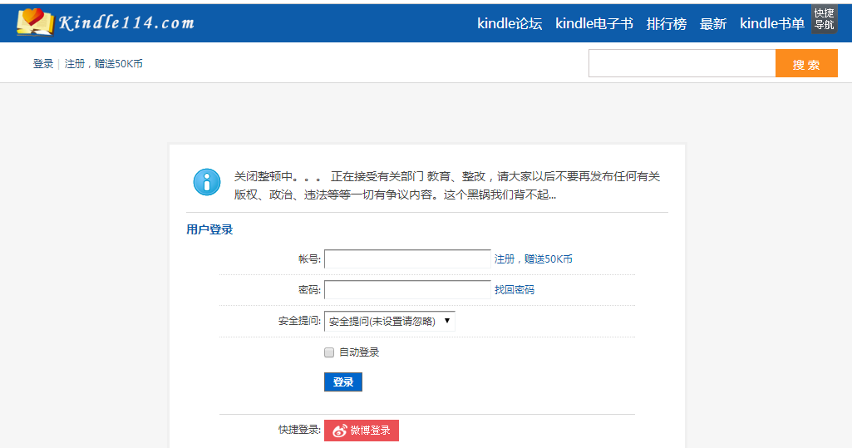
Task: Open the 快捷导航 quick navigation button
Action: [x=825, y=19]
